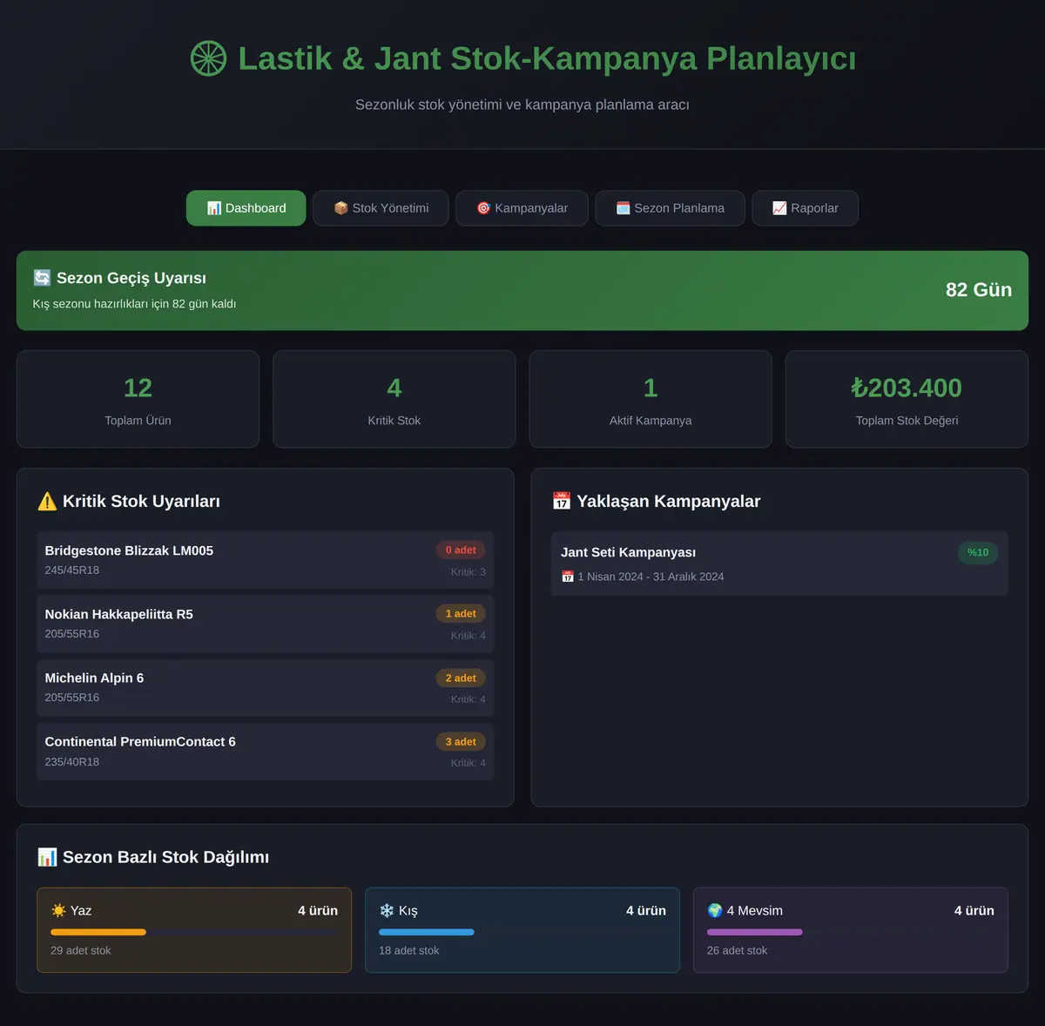This screenshot has height=1026, width=1045.
Task: Open the Raporlar tab
Action: [805, 208]
